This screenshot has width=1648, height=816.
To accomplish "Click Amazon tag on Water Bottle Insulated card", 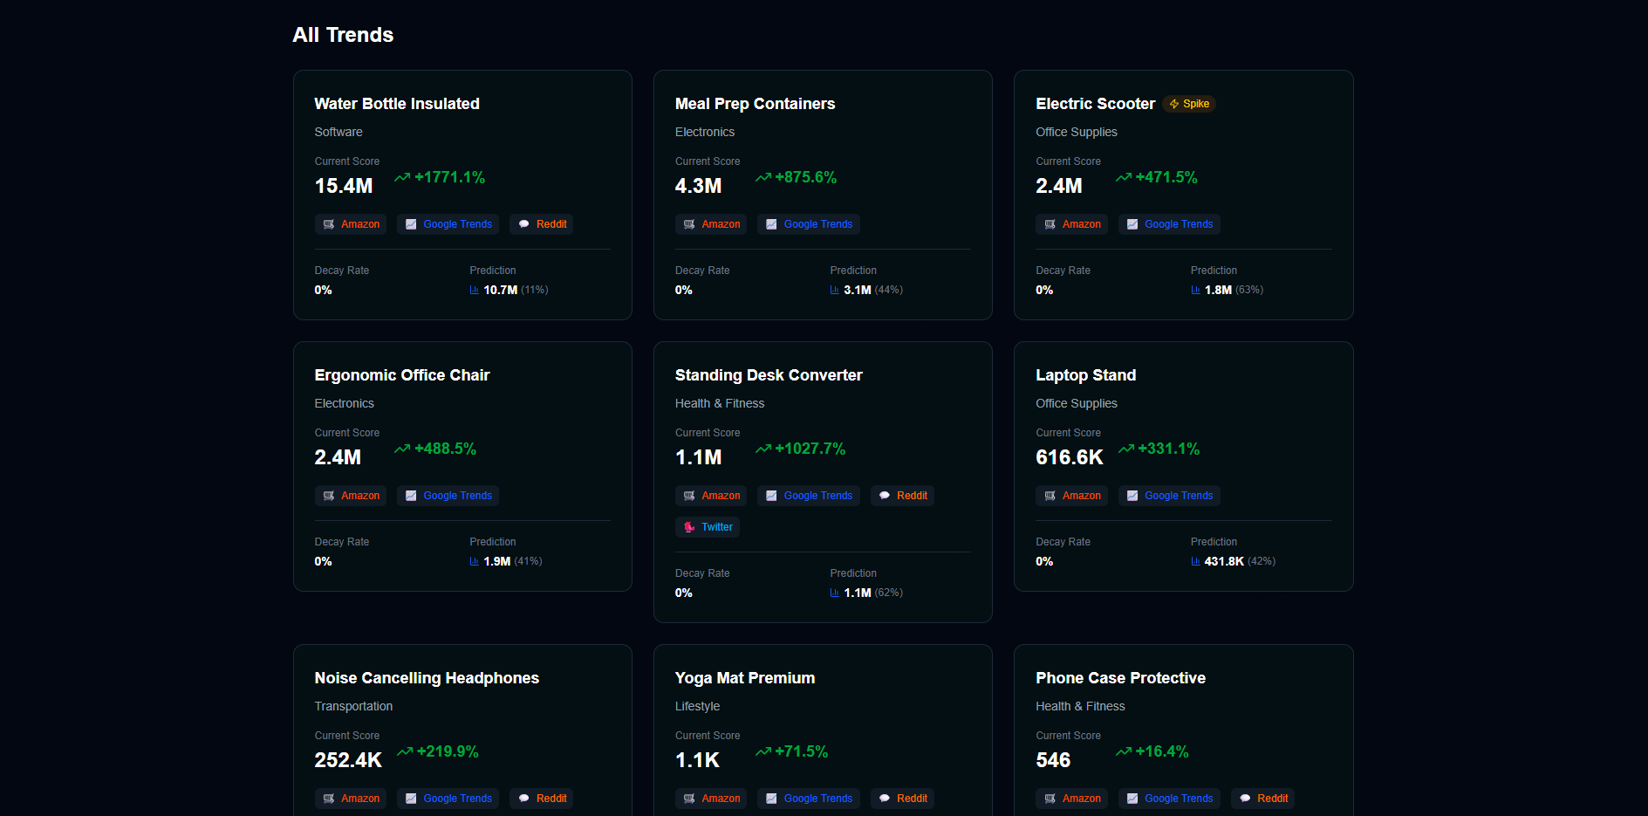I will [351, 224].
